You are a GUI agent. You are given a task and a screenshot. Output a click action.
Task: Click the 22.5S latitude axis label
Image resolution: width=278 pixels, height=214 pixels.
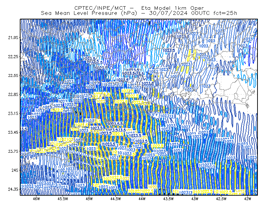[13, 75]
